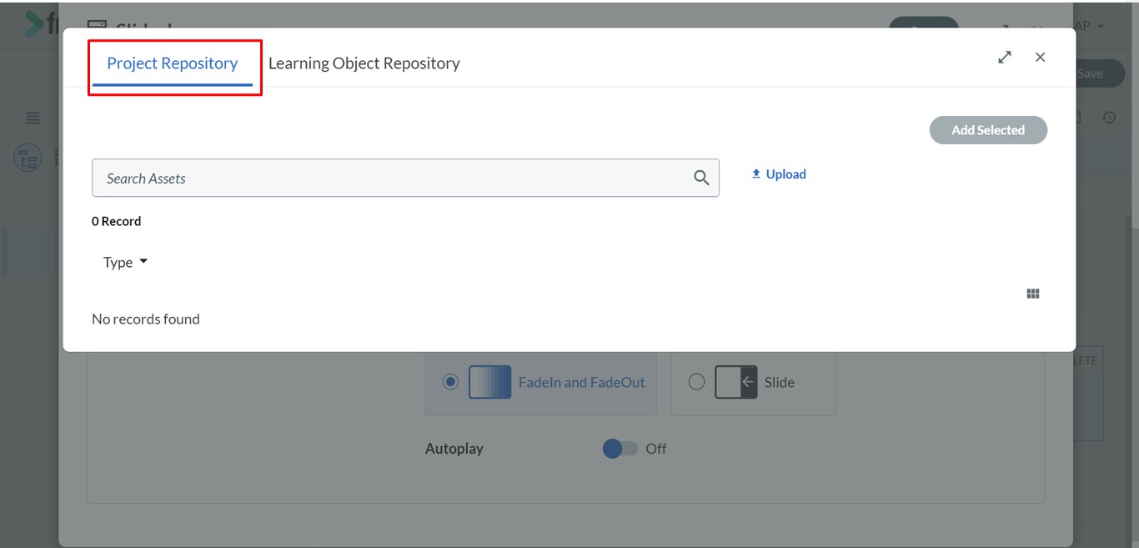
Task: Click the version history clock icon
Action: 1108,118
